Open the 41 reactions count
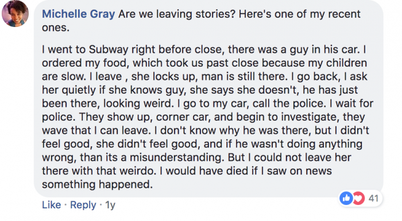 (373, 199)
